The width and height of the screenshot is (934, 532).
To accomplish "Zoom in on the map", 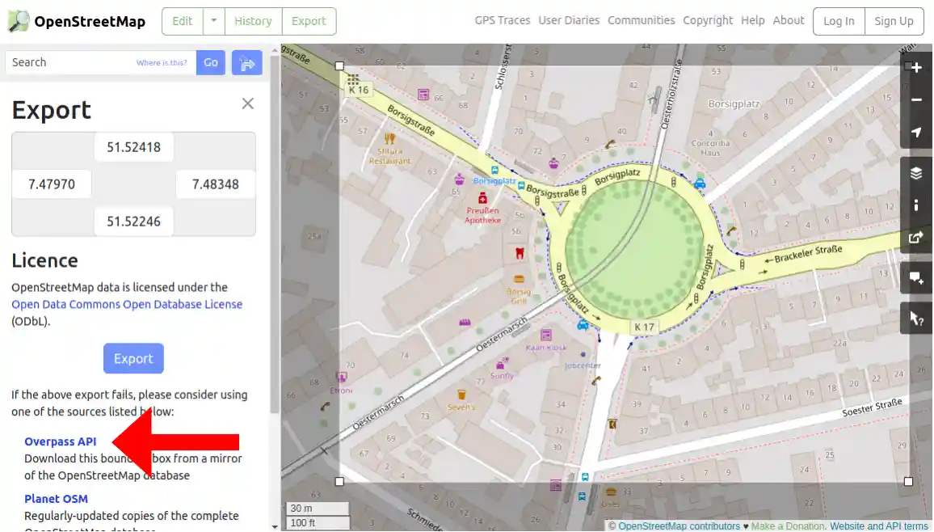I will [x=915, y=67].
